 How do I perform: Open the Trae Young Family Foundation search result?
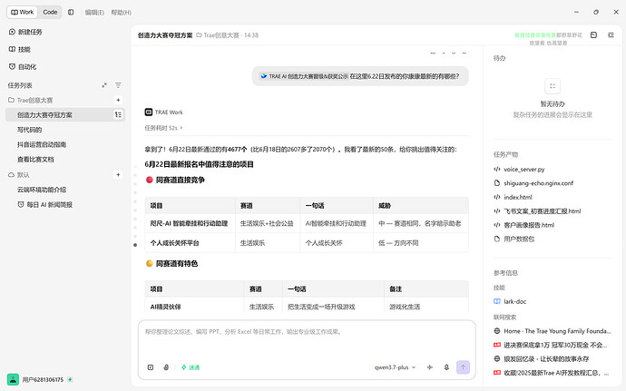point(557,331)
